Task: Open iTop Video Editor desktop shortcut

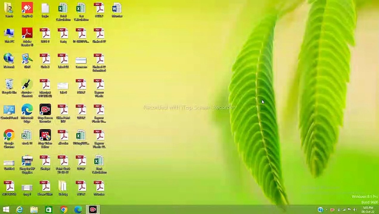Action: pos(45,136)
